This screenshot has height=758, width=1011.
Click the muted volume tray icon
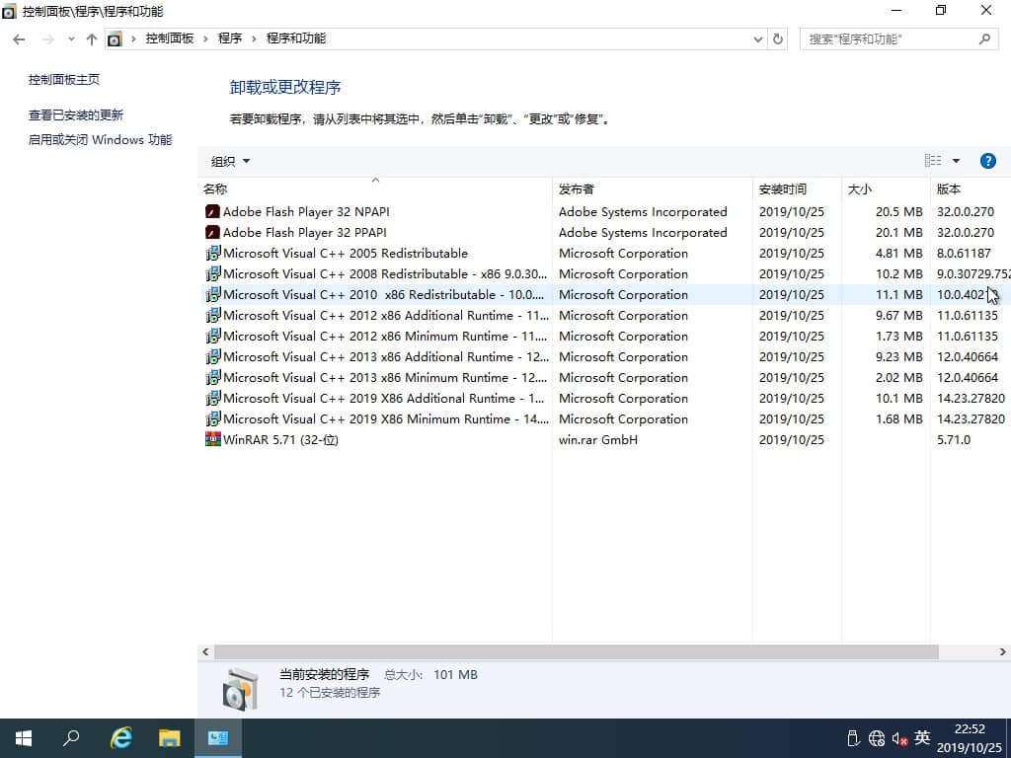coord(899,738)
